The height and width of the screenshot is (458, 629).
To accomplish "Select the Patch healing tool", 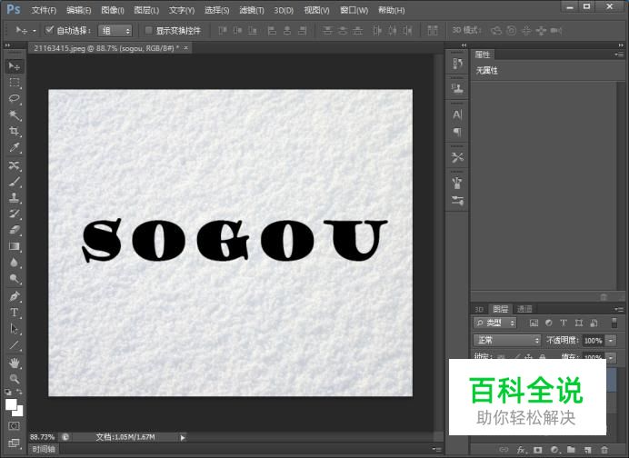I will tap(15, 165).
